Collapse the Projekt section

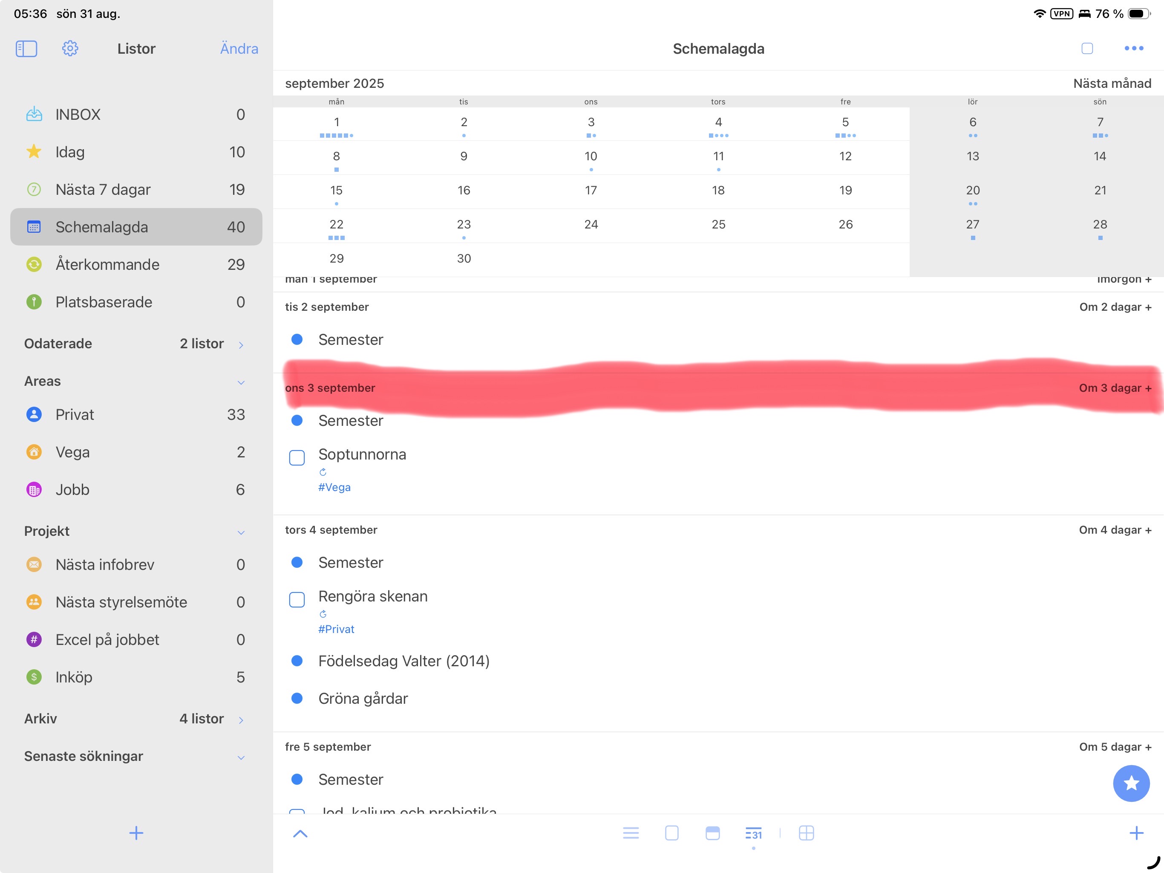coord(241,532)
